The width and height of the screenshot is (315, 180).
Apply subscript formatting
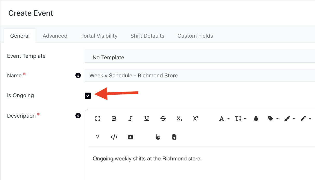click(179, 118)
